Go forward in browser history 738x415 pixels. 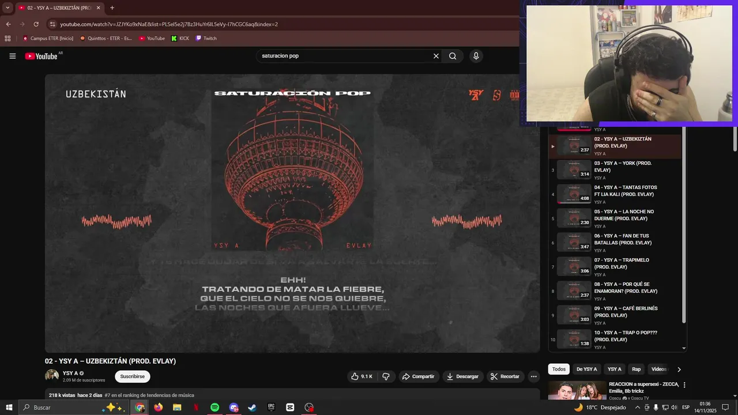coord(22,24)
